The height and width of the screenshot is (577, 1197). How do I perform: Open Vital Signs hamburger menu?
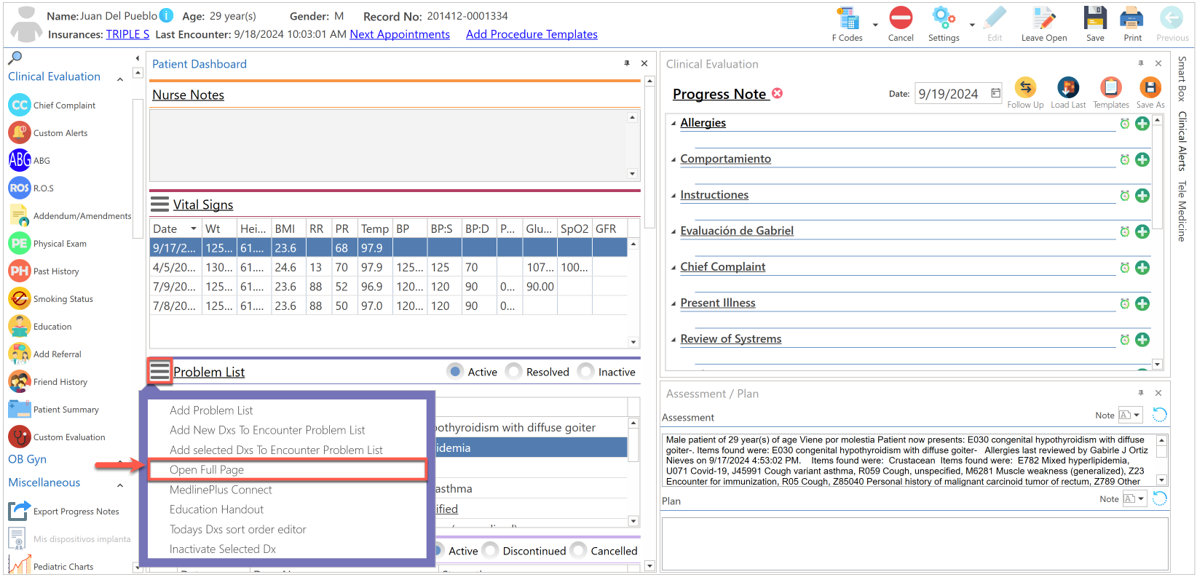(x=159, y=204)
